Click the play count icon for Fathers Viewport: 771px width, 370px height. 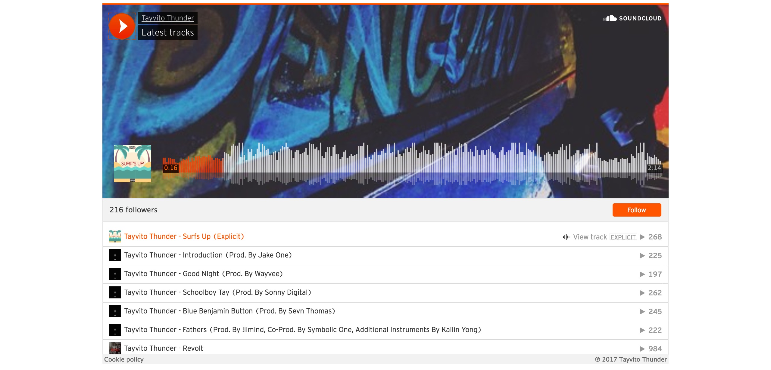point(642,330)
